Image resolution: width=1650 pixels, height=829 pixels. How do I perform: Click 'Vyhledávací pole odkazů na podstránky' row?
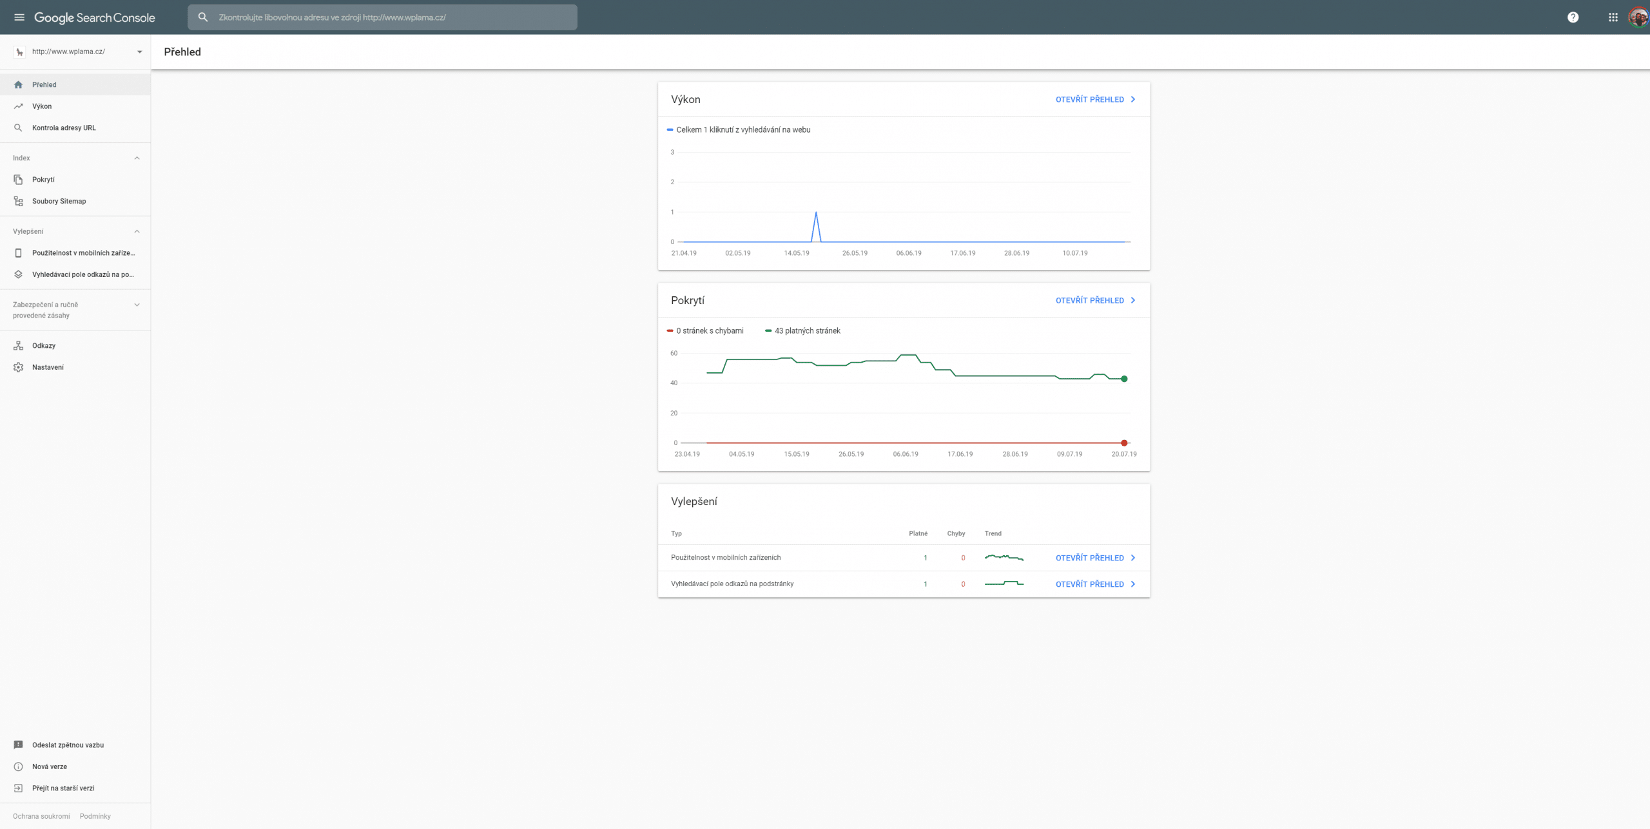click(904, 584)
